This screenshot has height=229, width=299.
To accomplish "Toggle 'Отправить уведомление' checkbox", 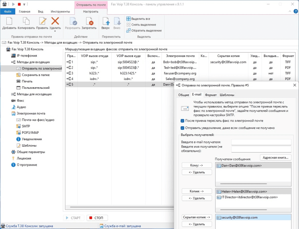I will tap(182, 128).
